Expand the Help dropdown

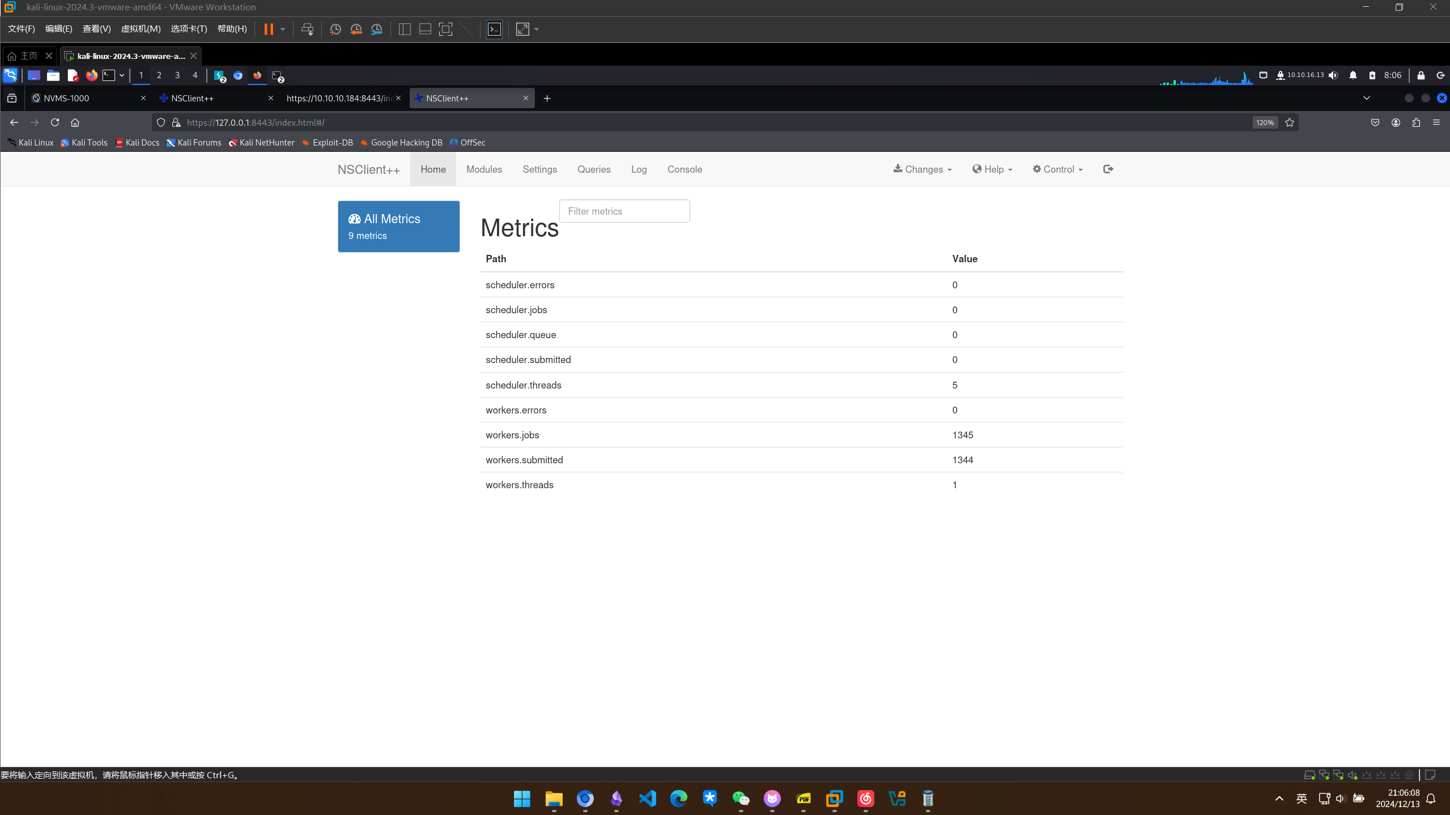[992, 169]
